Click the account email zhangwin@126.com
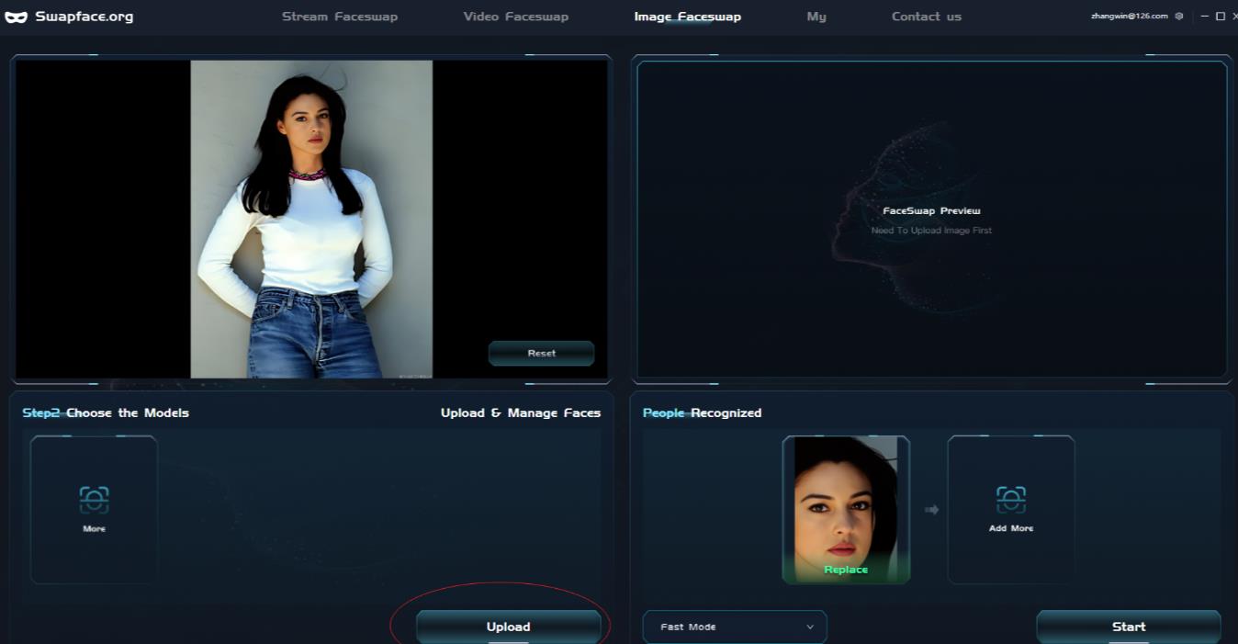Viewport: 1238px width, 644px height. tap(1129, 17)
